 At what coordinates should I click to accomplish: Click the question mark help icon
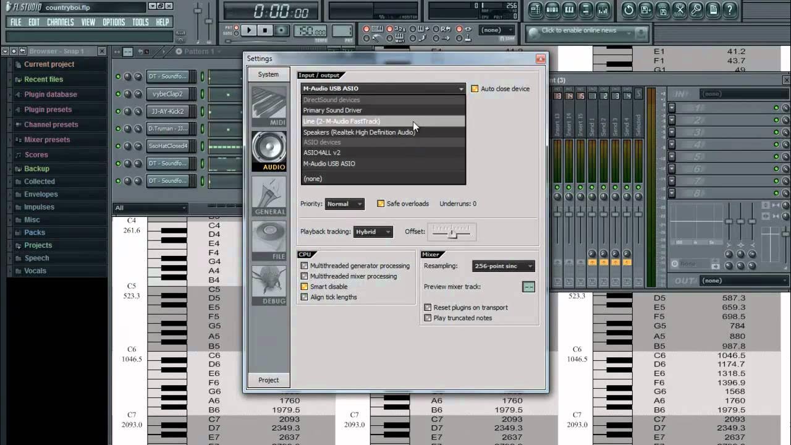(730, 9)
